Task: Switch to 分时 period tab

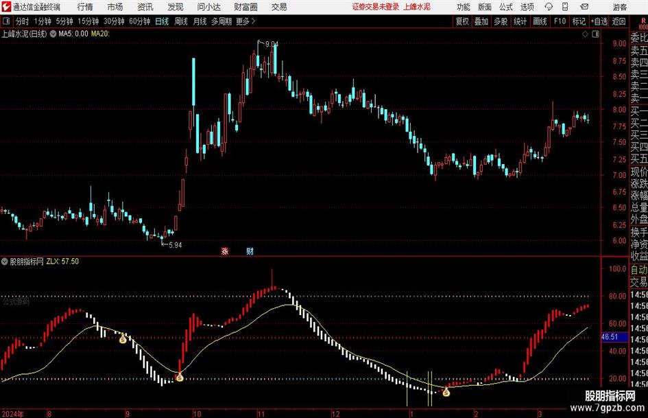Action: coord(23,21)
